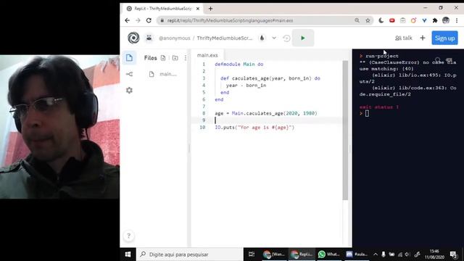Open Task View on the taskbar
Image resolution: width=464 pixels, height=261 pixels.
click(252, 254)
